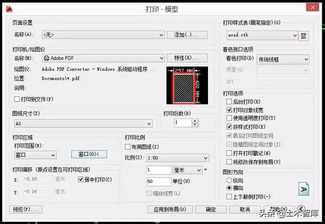Click number of copies field
This screenshot has width=325, height=224.
point(183,123)
